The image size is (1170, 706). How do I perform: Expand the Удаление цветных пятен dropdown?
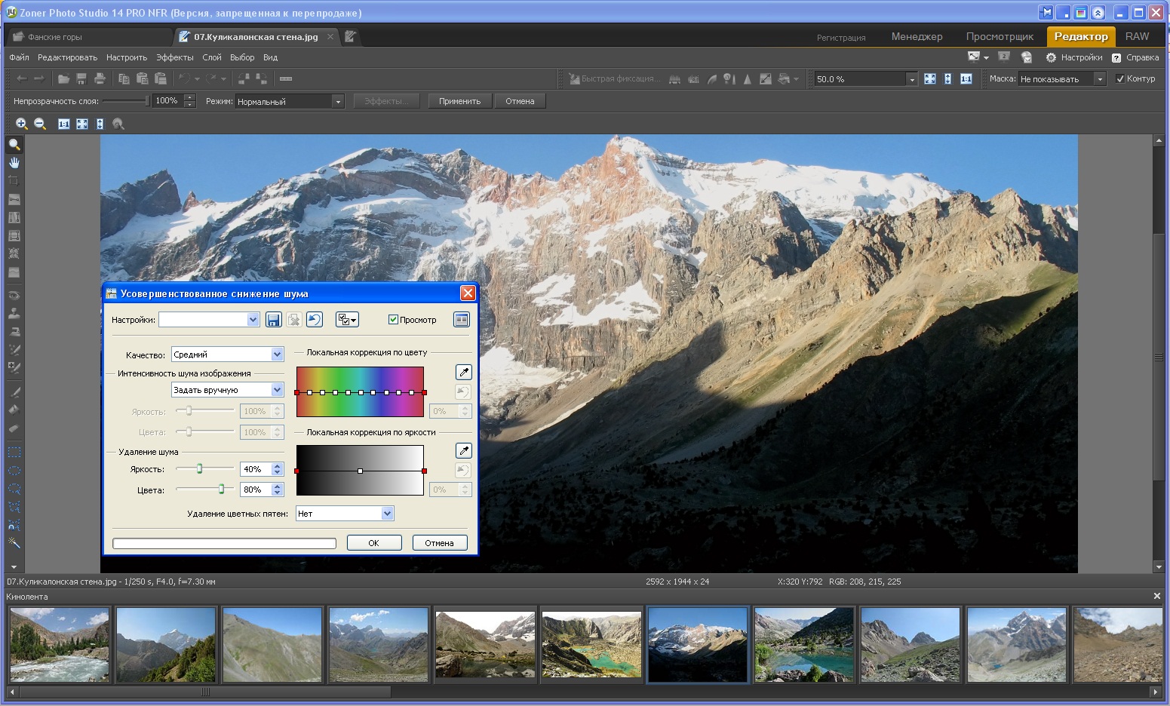tap(345, 514)
